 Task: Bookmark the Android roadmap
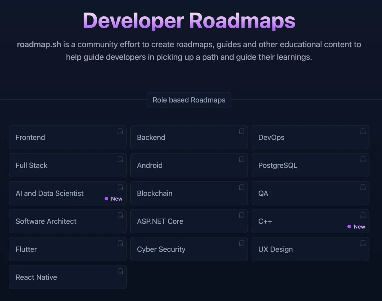coord(241,159)
